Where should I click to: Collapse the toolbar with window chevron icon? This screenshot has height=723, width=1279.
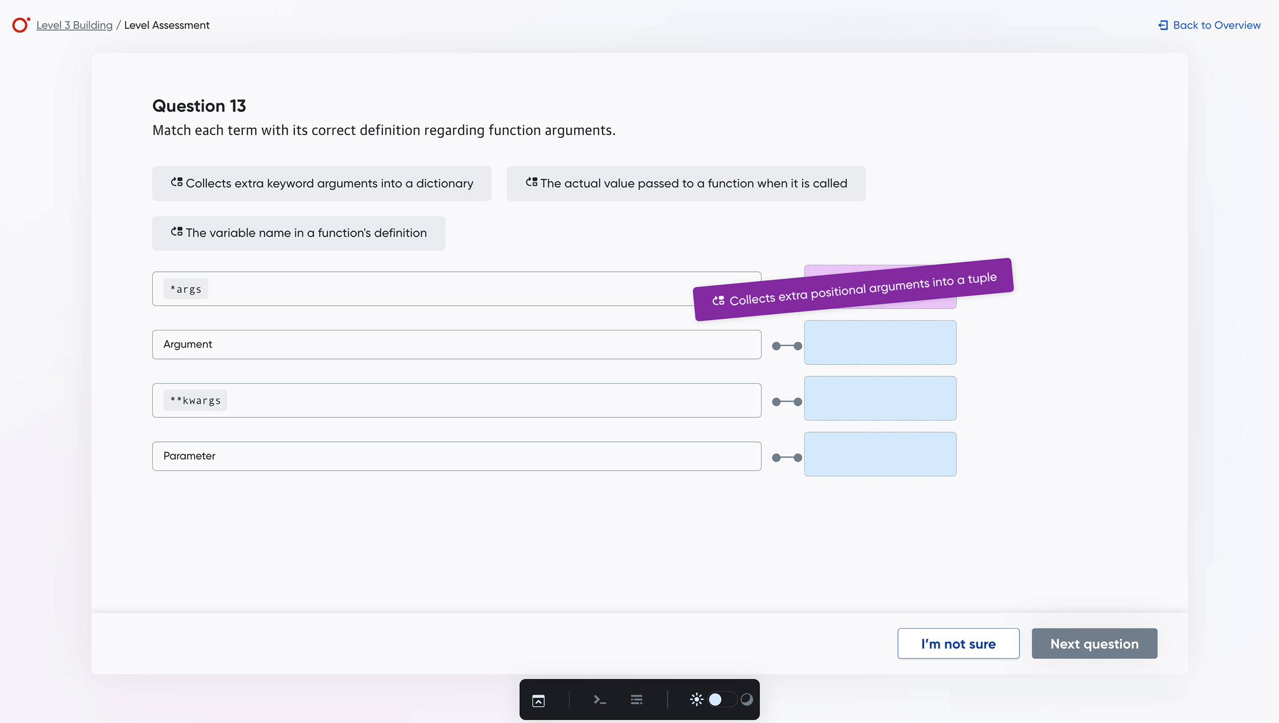pyautogui.click(x=538, y=700)
